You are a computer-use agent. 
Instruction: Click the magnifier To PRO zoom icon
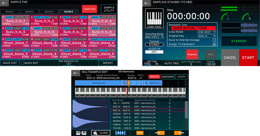click(97, 132)
